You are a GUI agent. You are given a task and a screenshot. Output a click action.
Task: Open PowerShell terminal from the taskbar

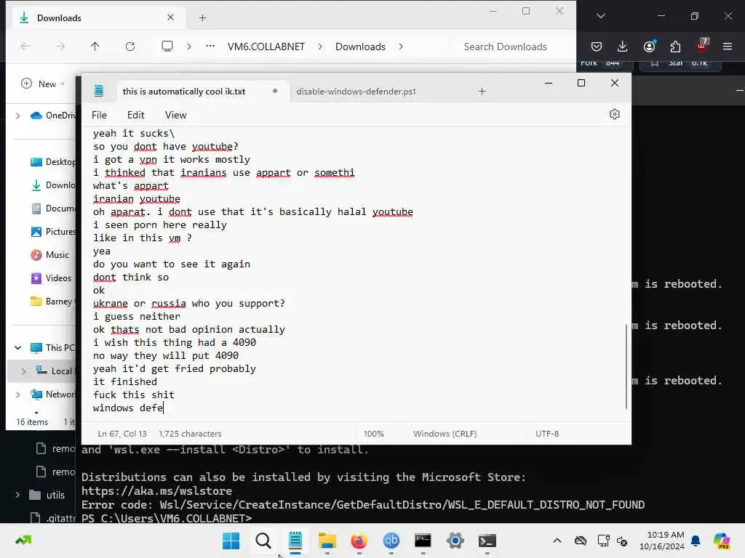[487, 541]
